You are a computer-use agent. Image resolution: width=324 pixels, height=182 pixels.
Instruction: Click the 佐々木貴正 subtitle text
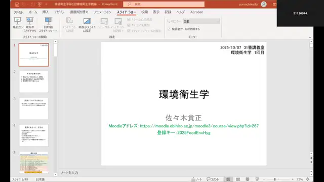point(184,118)
